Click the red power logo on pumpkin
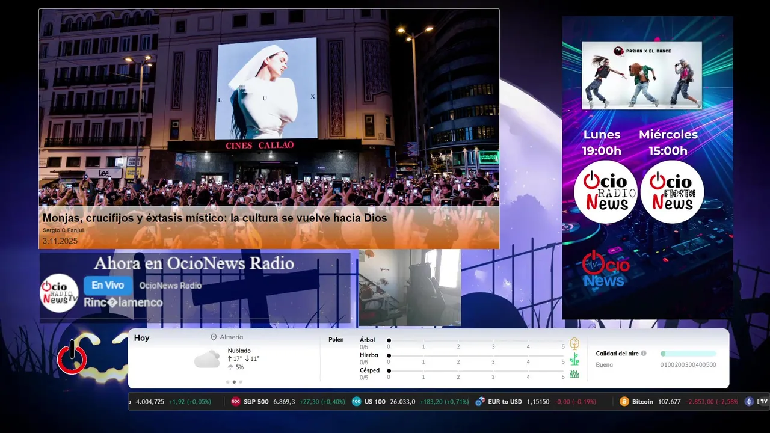The image size is (770, 433). [x=72, y=357]
